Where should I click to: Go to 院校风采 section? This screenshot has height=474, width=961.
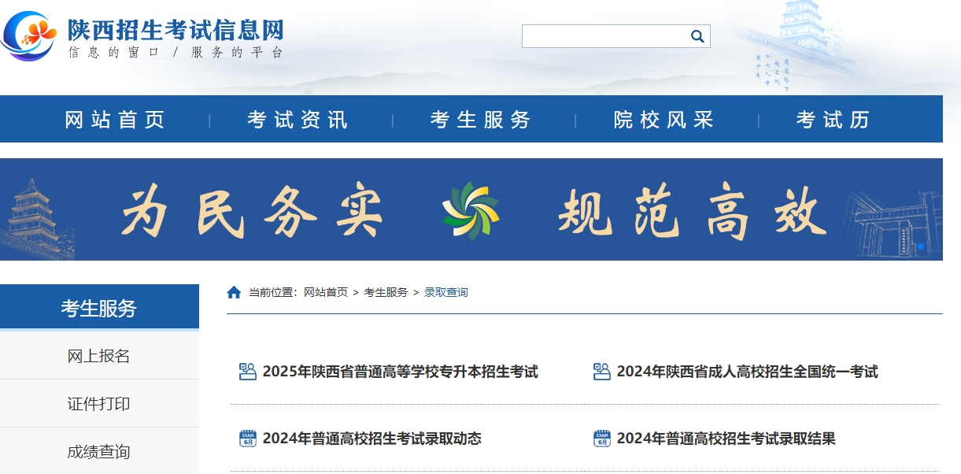click(x=664, y=120)
